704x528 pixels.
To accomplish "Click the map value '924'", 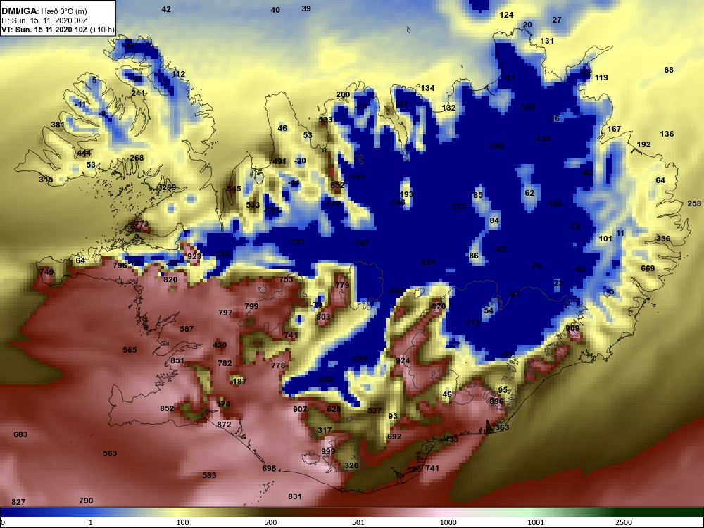I will coord(403,361).
